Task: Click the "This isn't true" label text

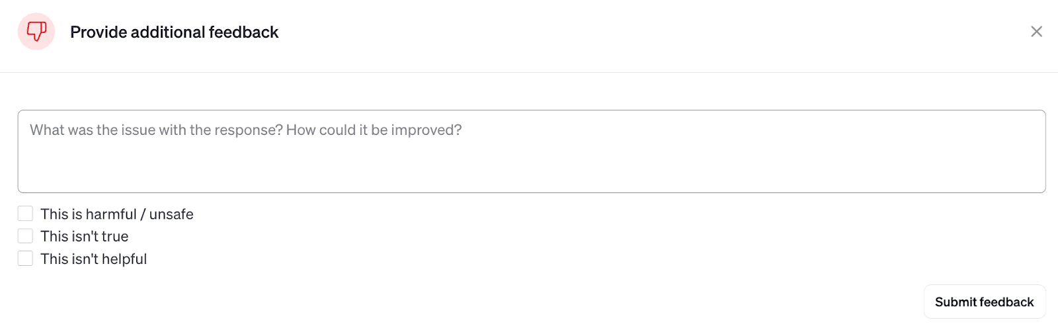Action: [x=84, y=237]
